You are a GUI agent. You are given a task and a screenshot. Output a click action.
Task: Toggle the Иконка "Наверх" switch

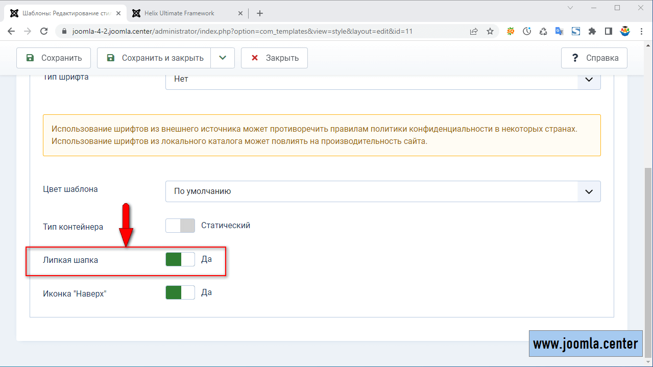[180, 292]
